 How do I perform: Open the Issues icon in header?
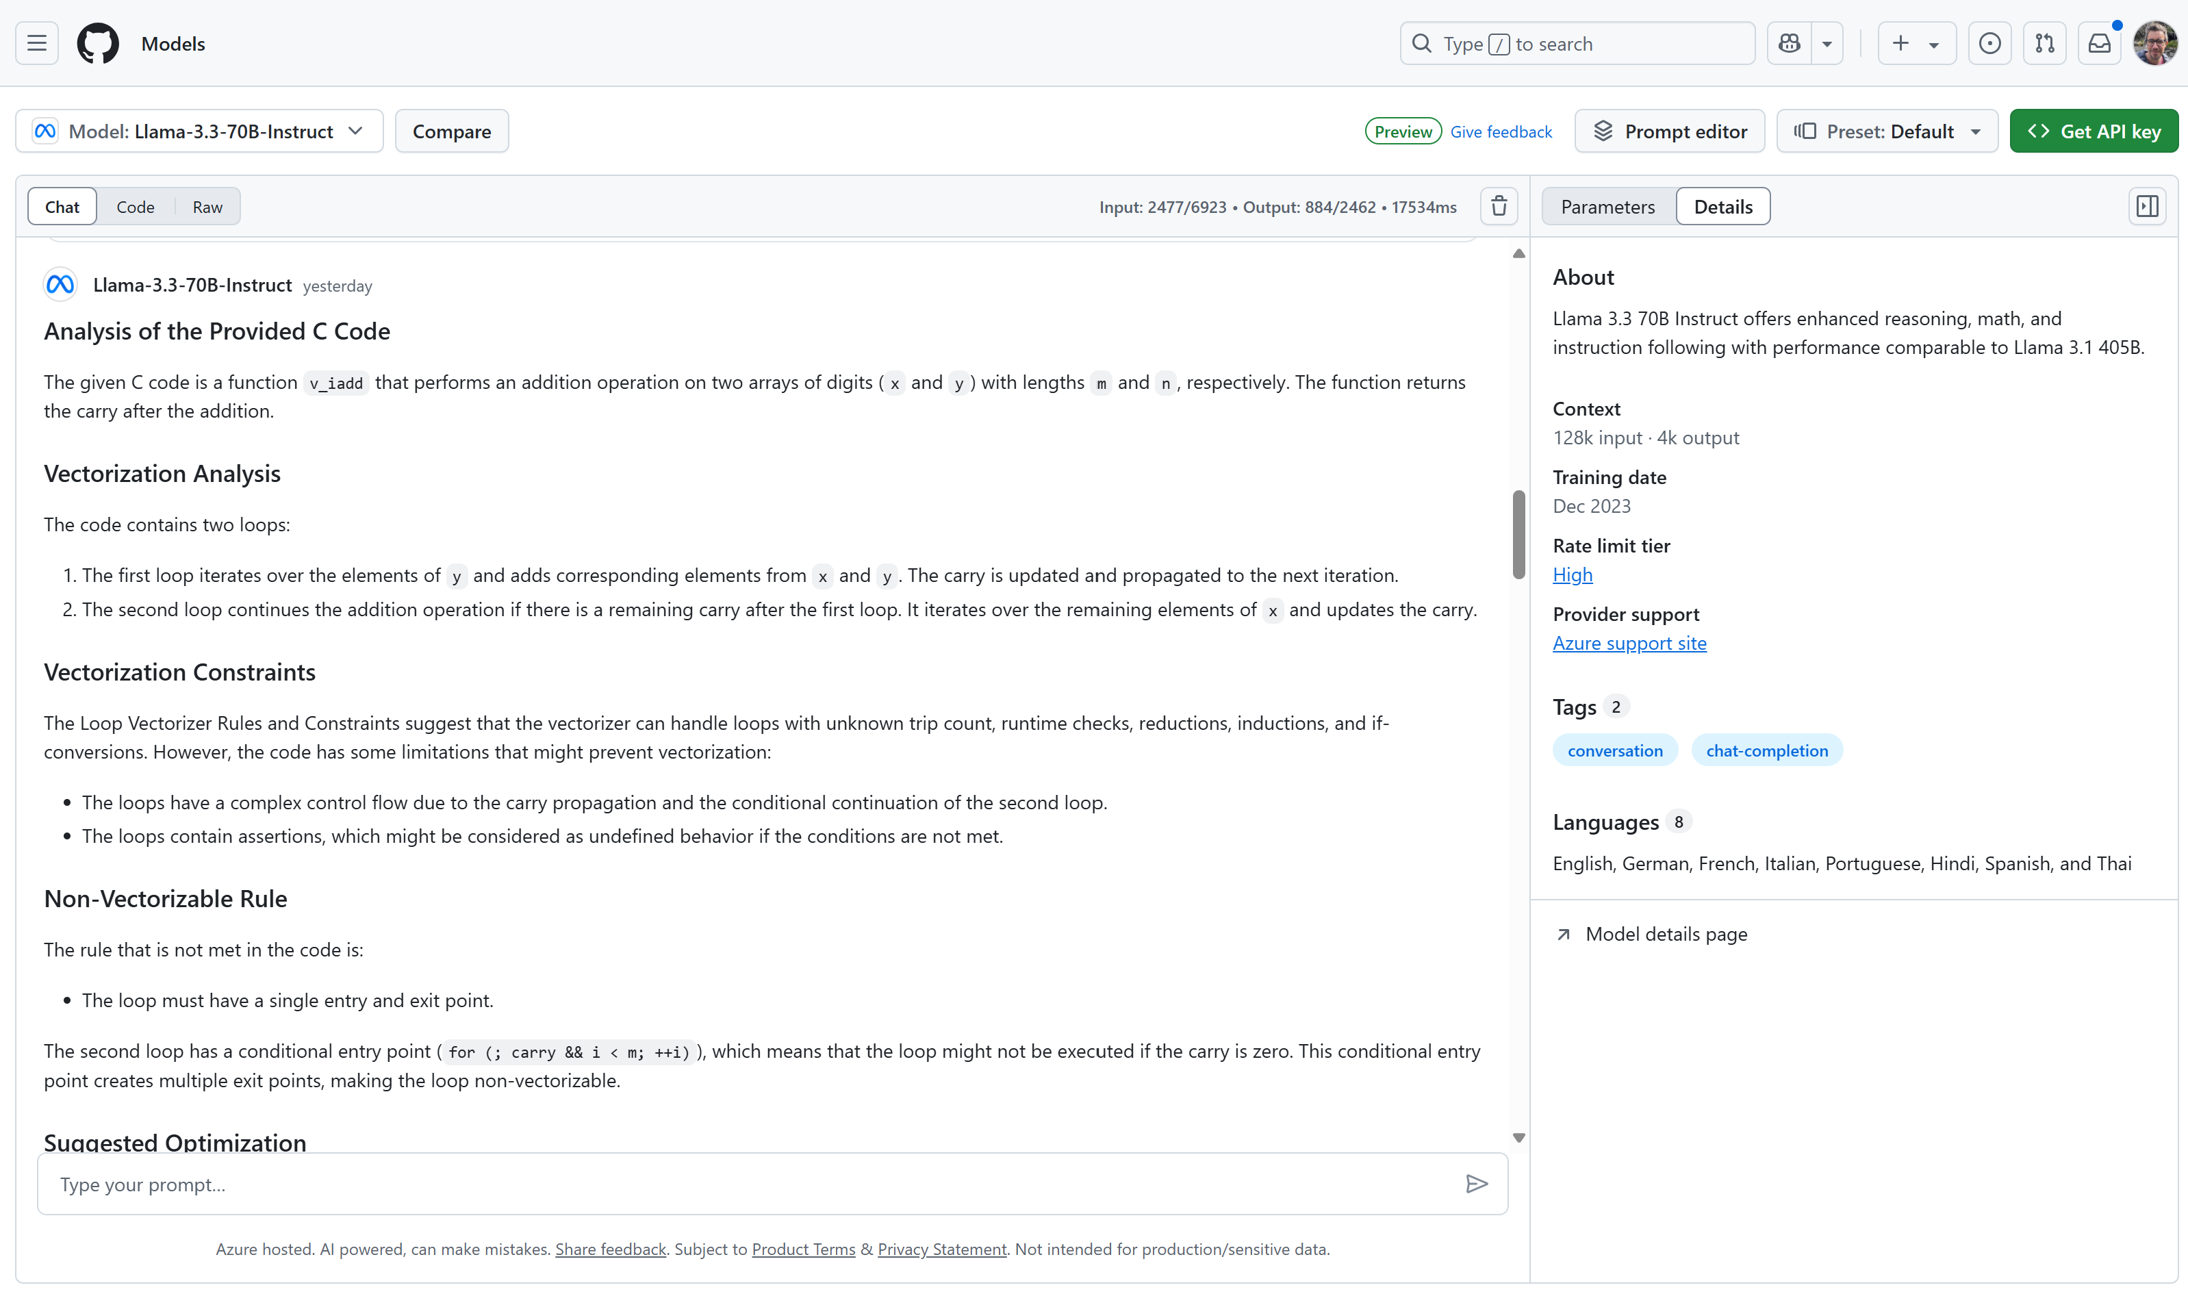(x=1989, y=42)
